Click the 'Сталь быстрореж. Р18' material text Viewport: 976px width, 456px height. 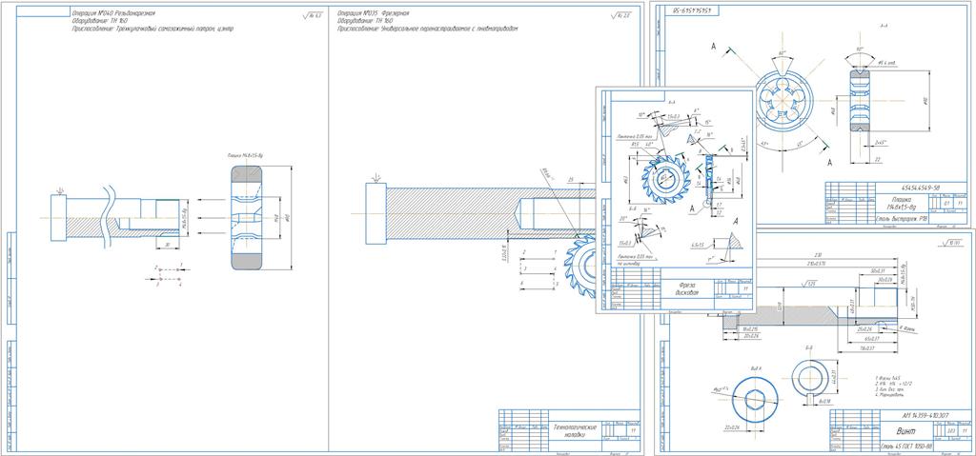[x=902, y=218]
